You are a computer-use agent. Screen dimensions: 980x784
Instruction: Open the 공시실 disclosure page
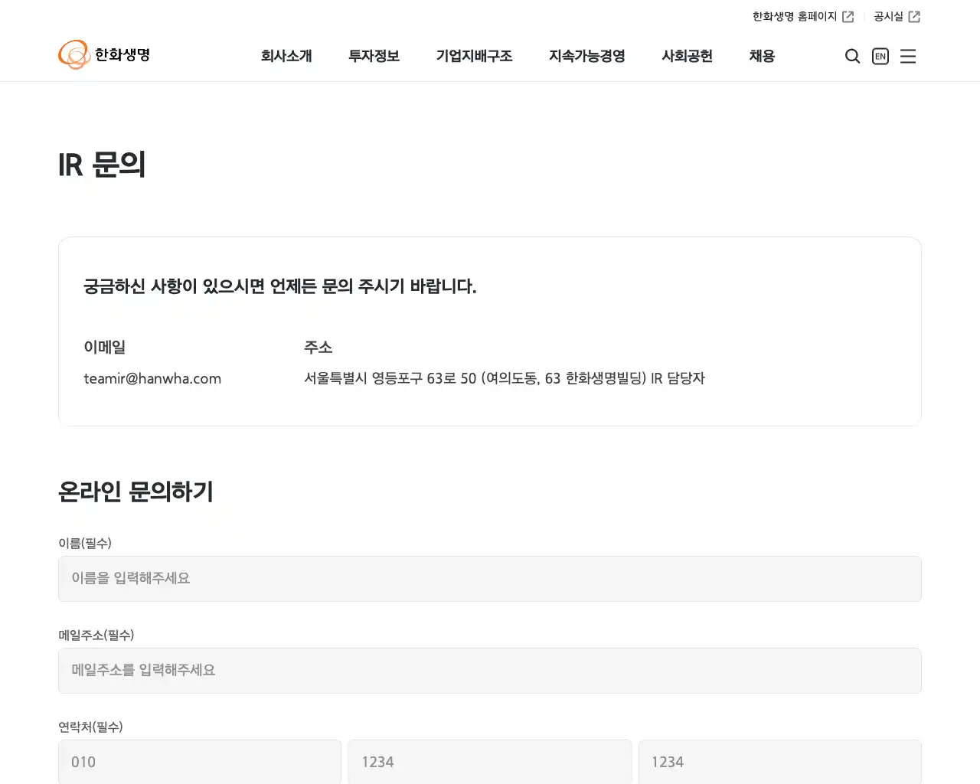pos(887,15)
